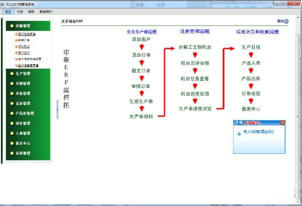The image size is (302, 206).
Task: Click the 审核订单 flowchart step
Action: pyautogui.click(x=141, y=86)
